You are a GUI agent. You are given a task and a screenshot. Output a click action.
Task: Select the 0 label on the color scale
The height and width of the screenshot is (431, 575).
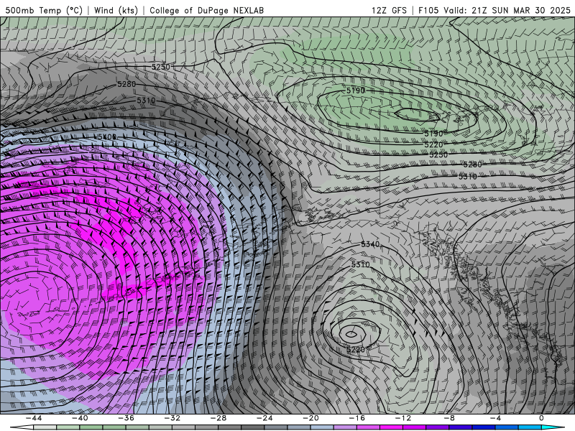(542, 418)
